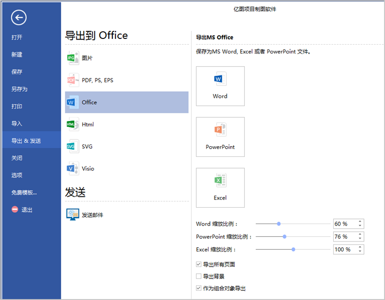The image size is (385, 300).
Task: Decrease the Word scale value down arrow
Action: (x=360, y=226)
